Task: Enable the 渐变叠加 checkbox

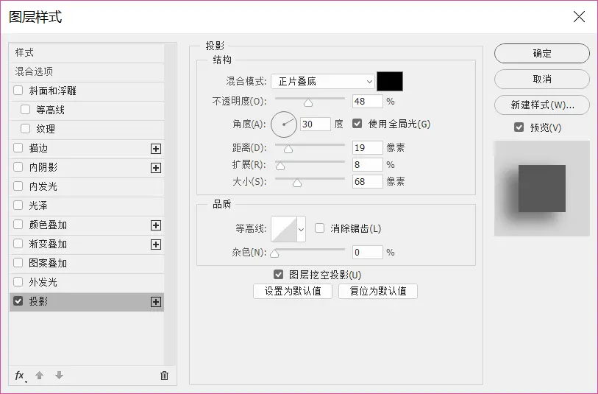Action: point(18,244)
